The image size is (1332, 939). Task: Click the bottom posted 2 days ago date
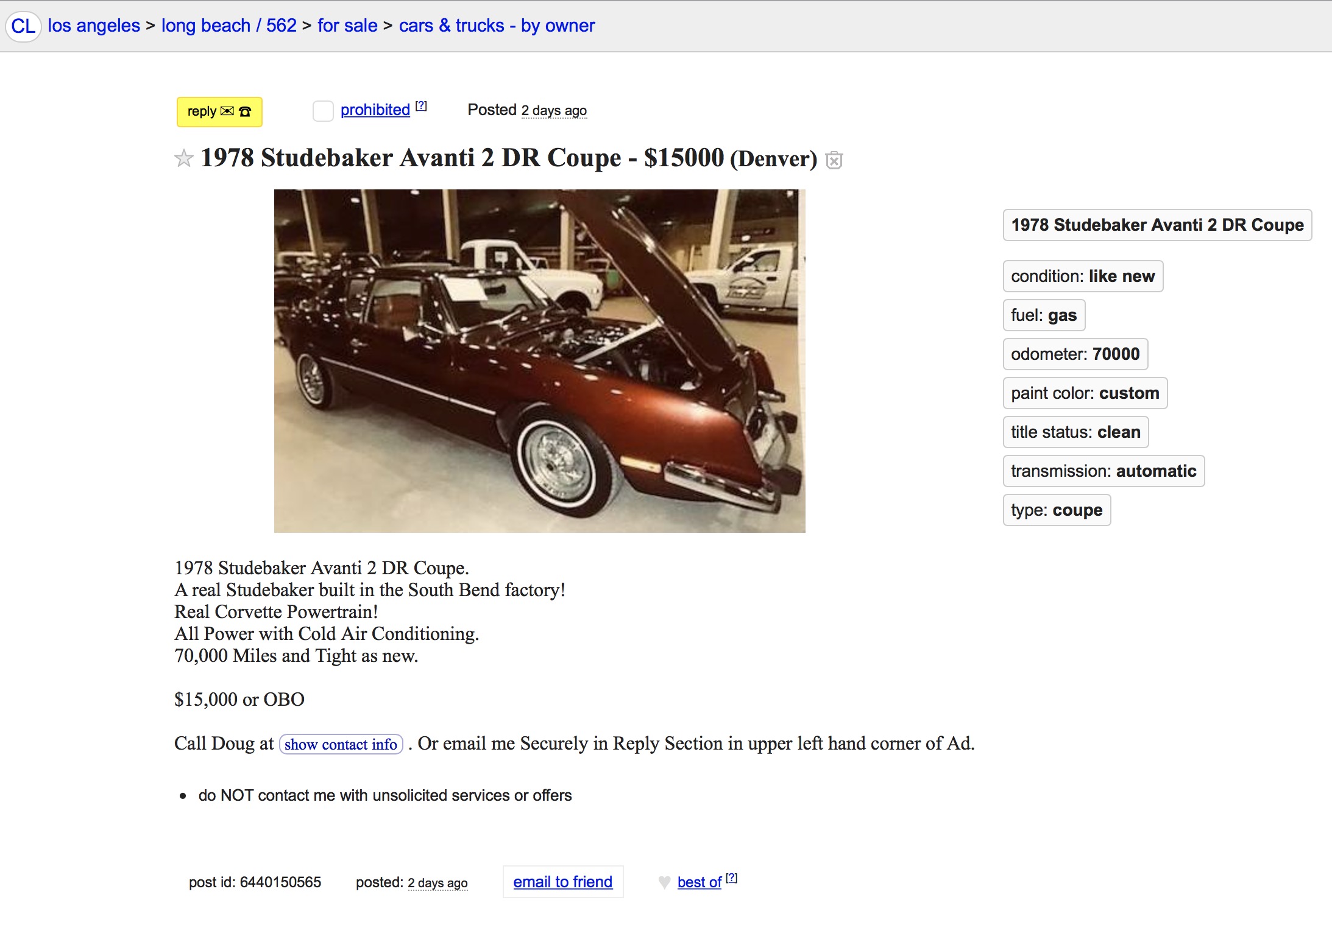438,883
